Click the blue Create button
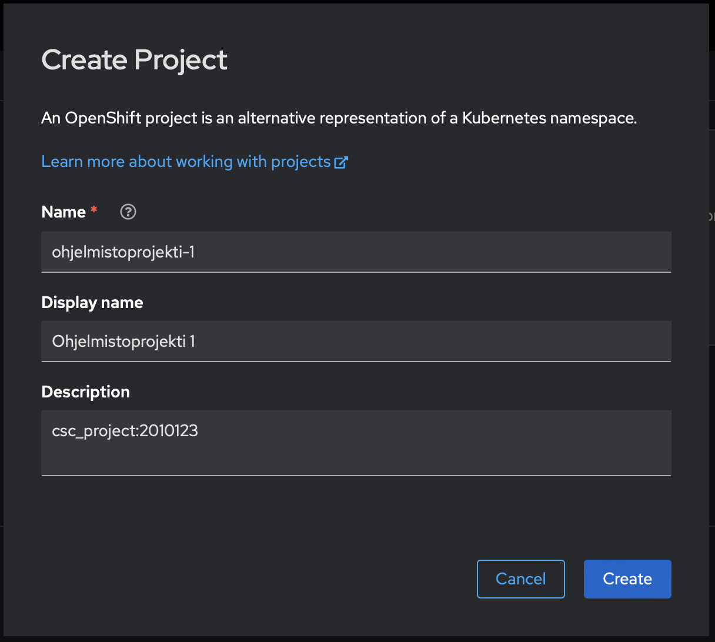This screenshot has height=642, width=715. (627, 579)
